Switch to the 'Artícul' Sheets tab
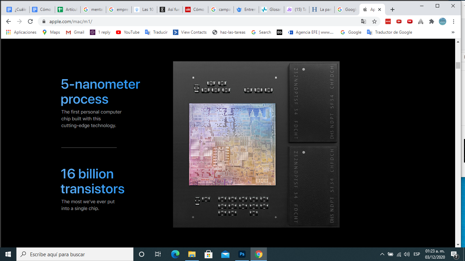The height and width of the screenshot is (261, 465). tap(67, 10)
